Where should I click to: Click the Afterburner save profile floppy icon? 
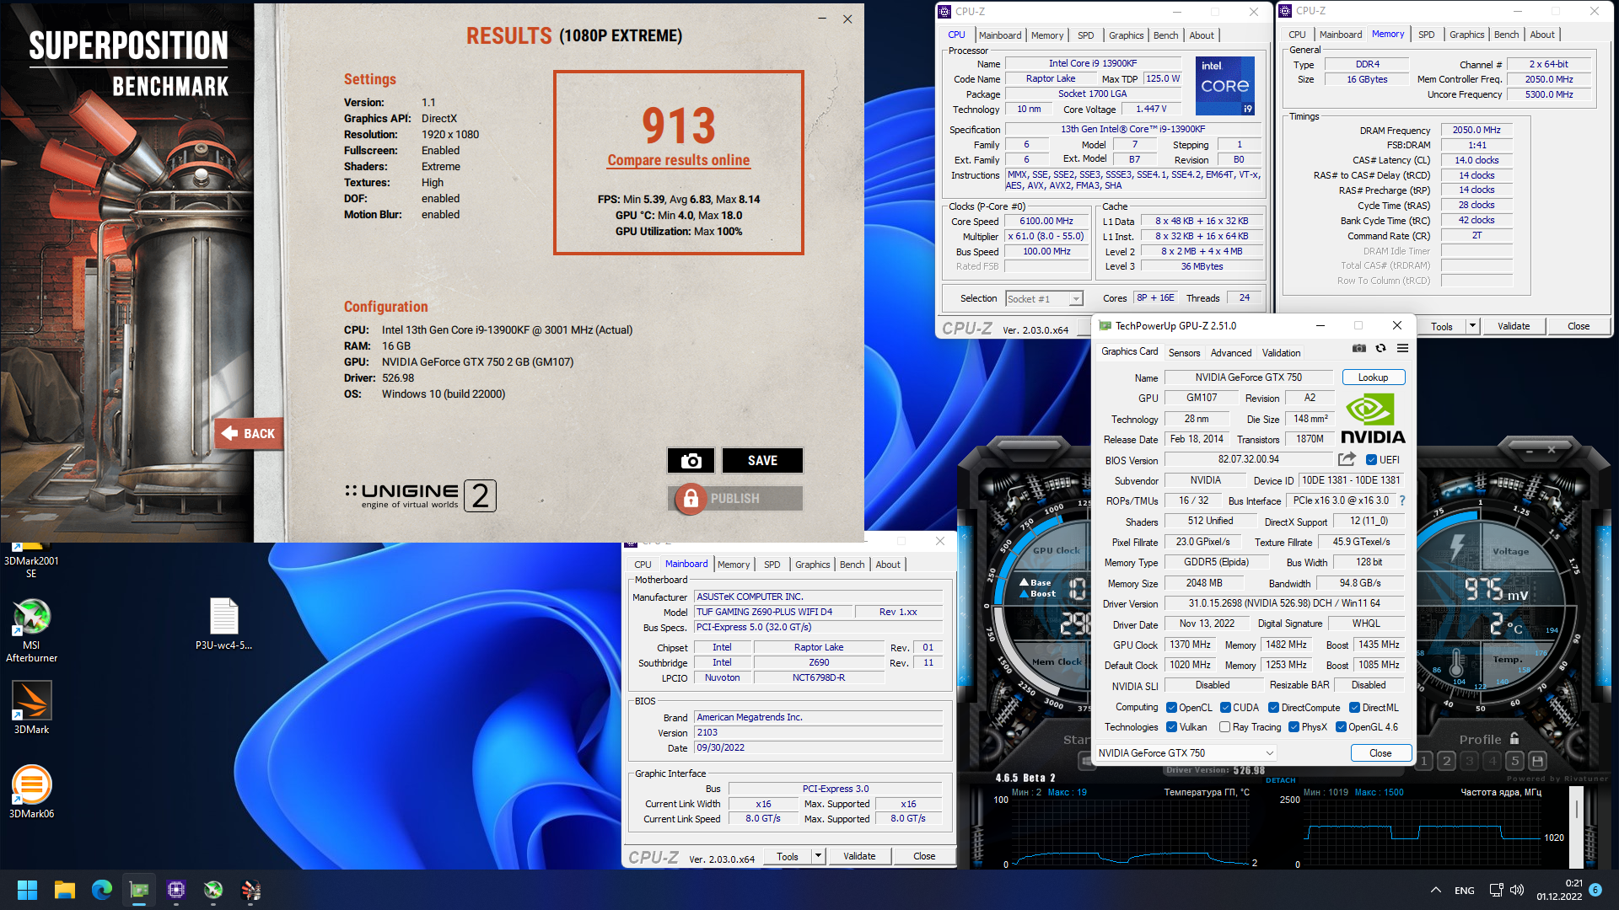point(1537,761)
